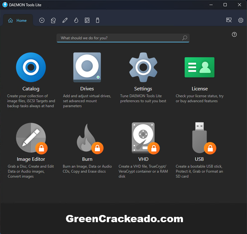Click 'Tune DAEMON Tools Lite preferences' description
The width and height of the screenshot is (247, 234).
(143, 98)
